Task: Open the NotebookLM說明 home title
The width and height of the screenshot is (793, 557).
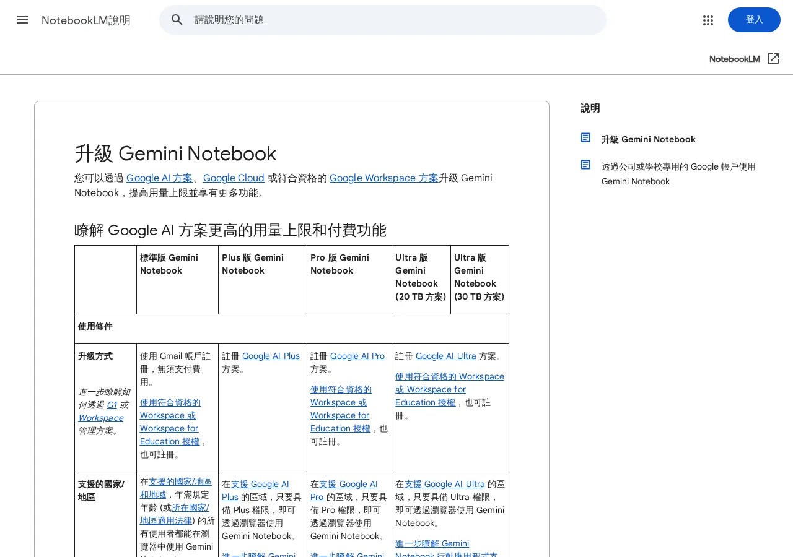Action: point(86,20)
